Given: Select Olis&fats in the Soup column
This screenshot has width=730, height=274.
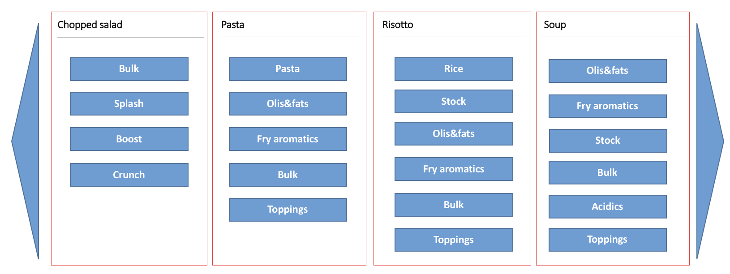Looking at the screenshot, I should pyautogui.click(x=608, y=71).
